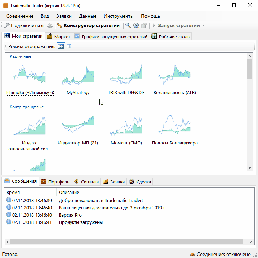Open the Инструменты menu
Image resolution: width=258 pixels, height=258 pixels.
click(x=118, y=16)
